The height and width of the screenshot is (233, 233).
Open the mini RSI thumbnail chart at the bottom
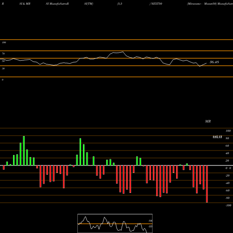click(115, 223)
